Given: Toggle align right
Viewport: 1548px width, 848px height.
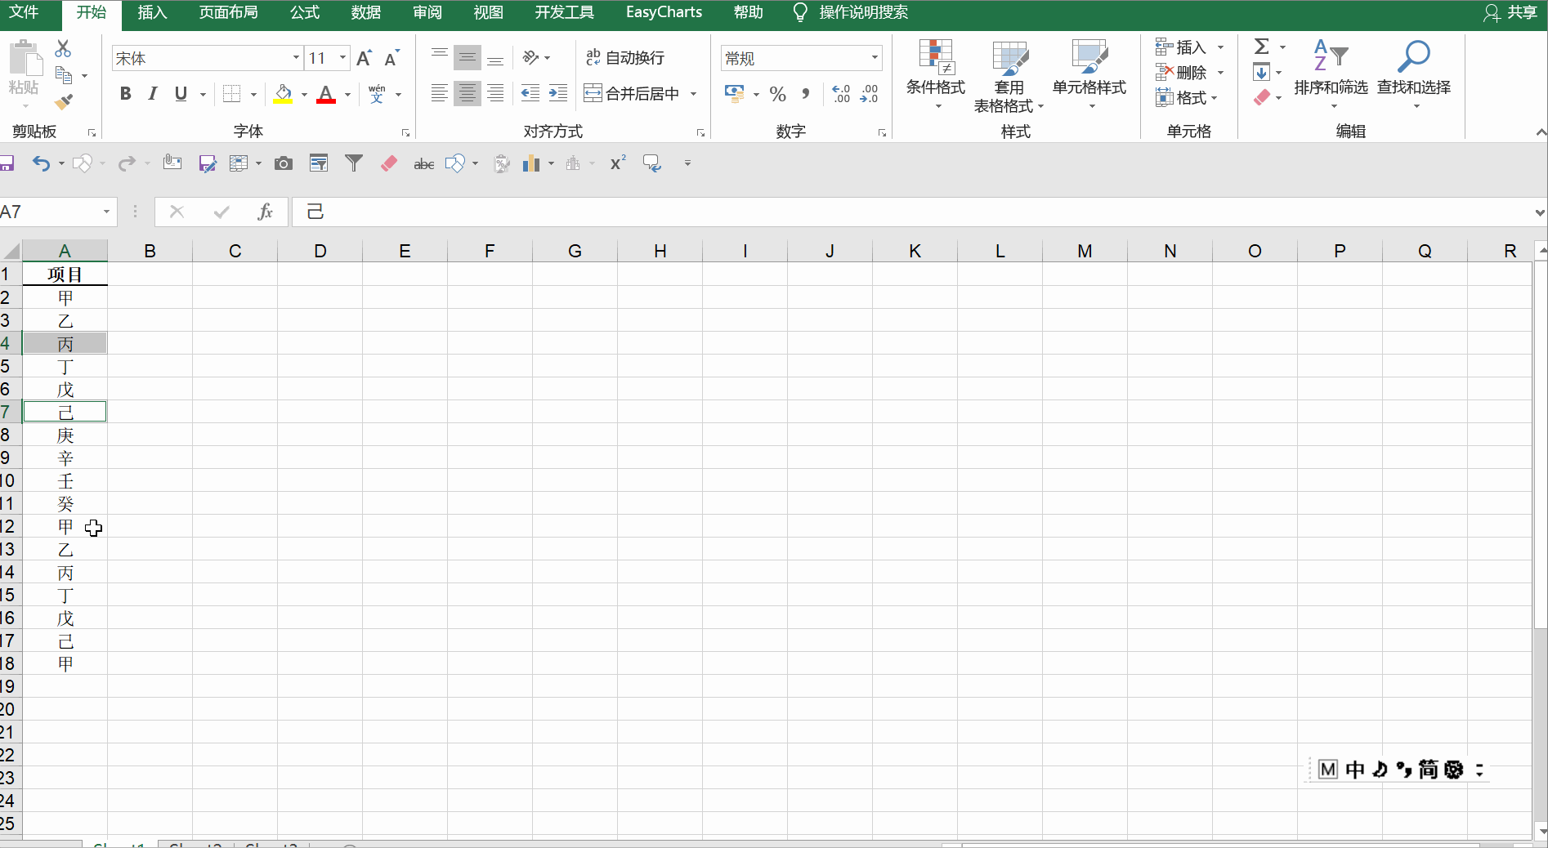Looking at the screenshot, I should (495, 94).
